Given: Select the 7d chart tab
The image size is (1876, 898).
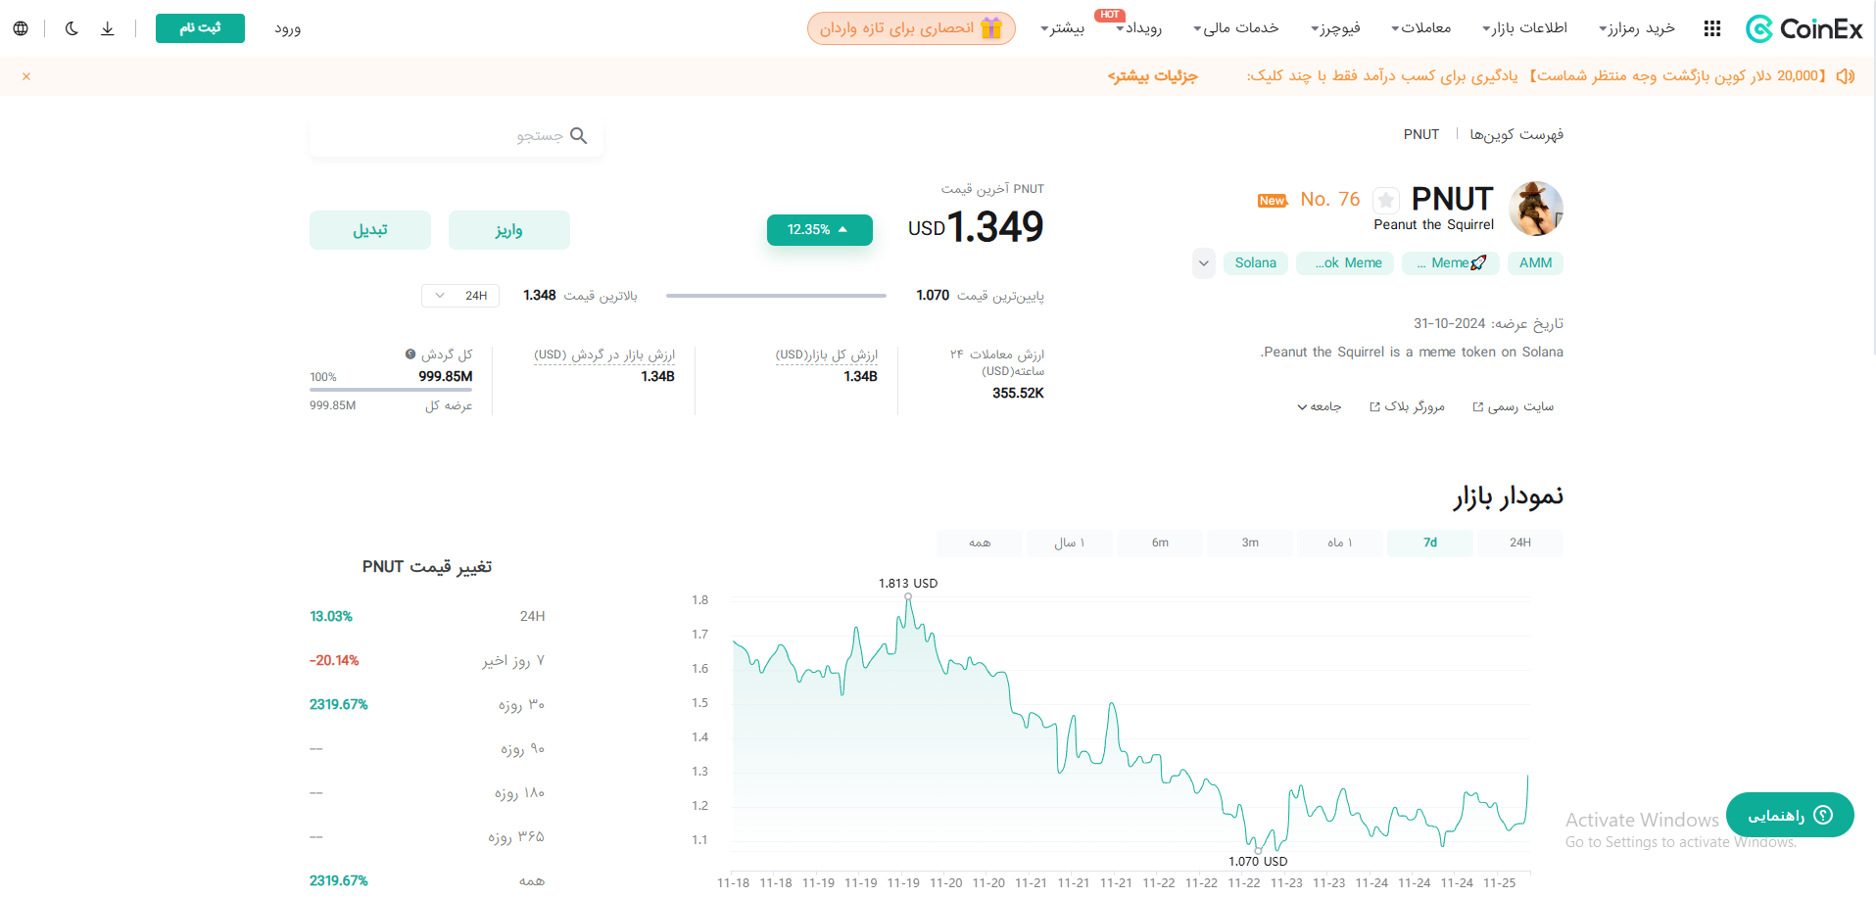Looking at the screenshot, I should pyautogui.click(x=1430, y=543).
